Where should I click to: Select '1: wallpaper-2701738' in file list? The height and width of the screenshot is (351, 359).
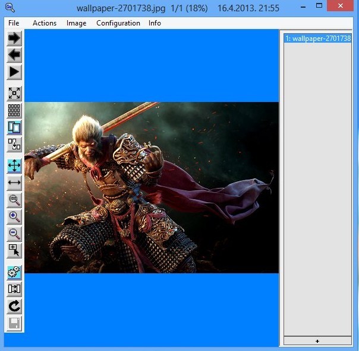pos(317,39)
